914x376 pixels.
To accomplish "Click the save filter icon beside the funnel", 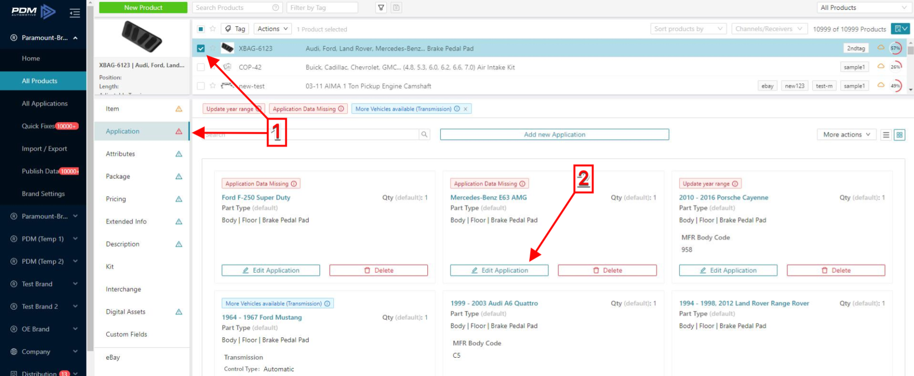I will point(396,7).
